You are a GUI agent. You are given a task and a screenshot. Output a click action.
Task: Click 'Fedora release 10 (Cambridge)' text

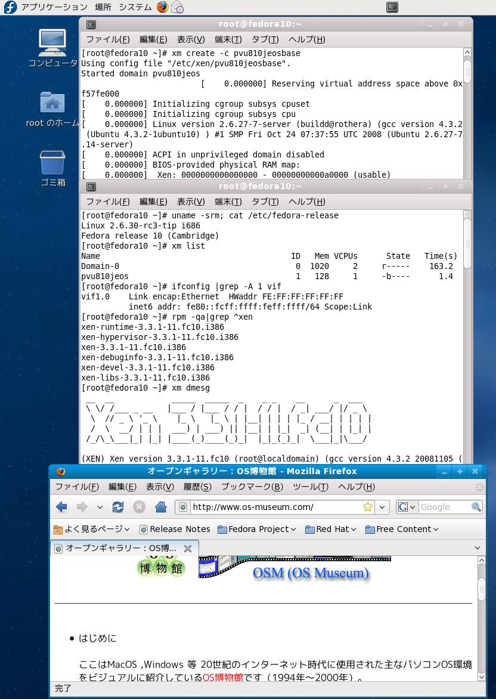[x=150, y=236]
